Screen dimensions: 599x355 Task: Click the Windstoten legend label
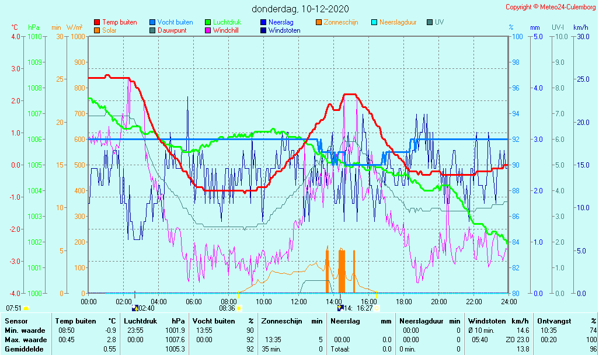pyautogui.click(x=284, y=30)
